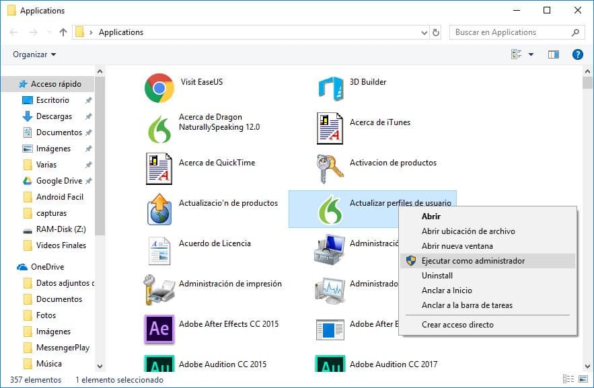Click the Visit EaseUS Chrome icon
The image size is (594, 388).
[159, 87]
